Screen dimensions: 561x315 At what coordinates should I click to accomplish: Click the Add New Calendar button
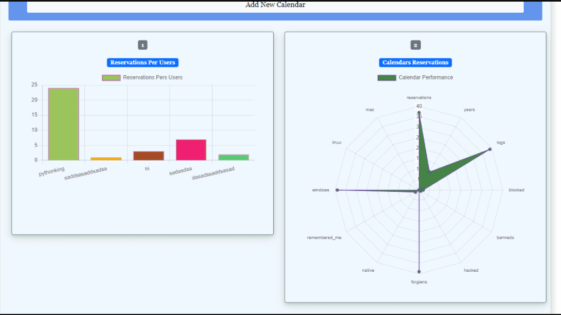(x=275, y=6)
